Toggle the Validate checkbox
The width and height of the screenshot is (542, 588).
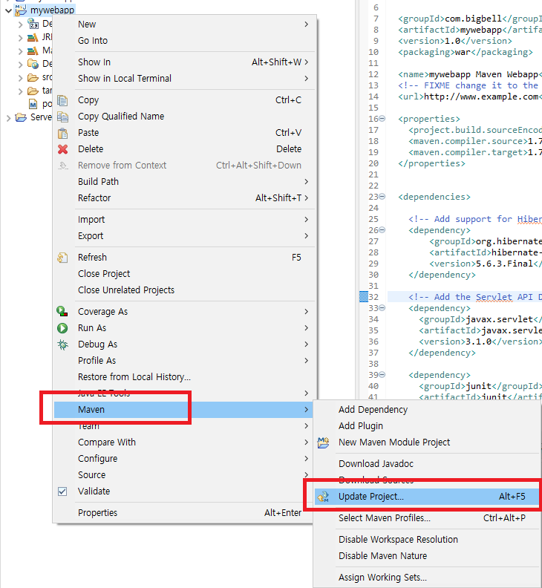(62, 491)
